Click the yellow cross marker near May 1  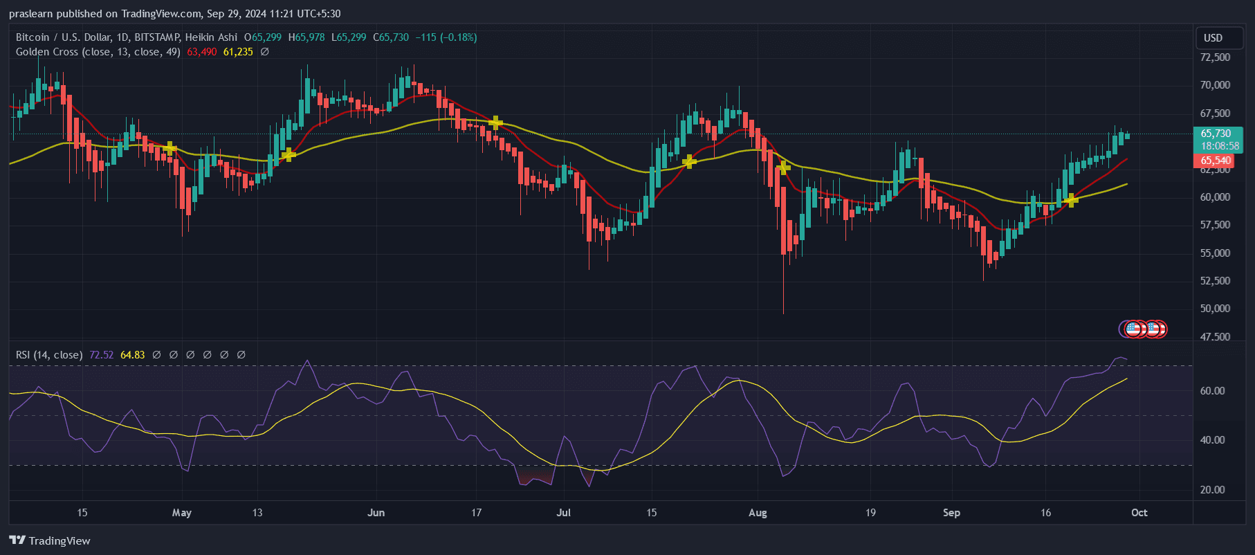coord(170,148)
